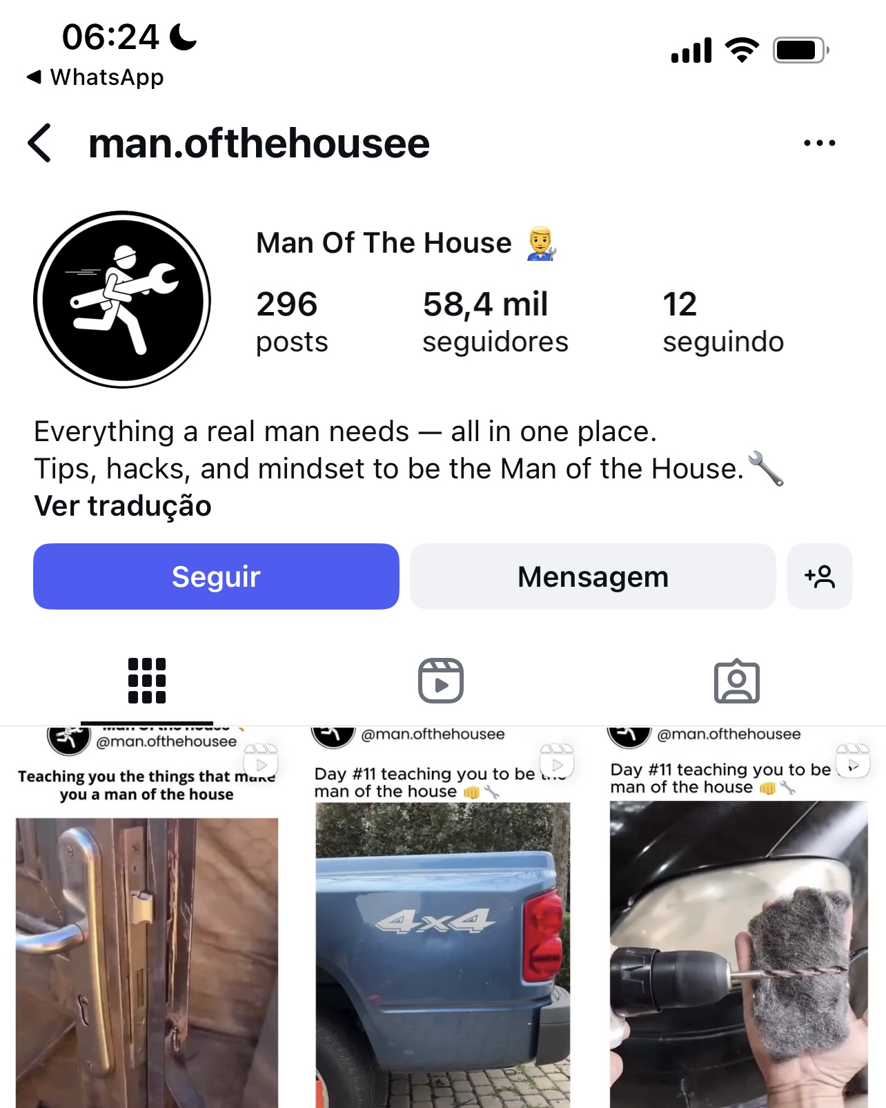Tap the add-person suggestions icon

[819, 576]
